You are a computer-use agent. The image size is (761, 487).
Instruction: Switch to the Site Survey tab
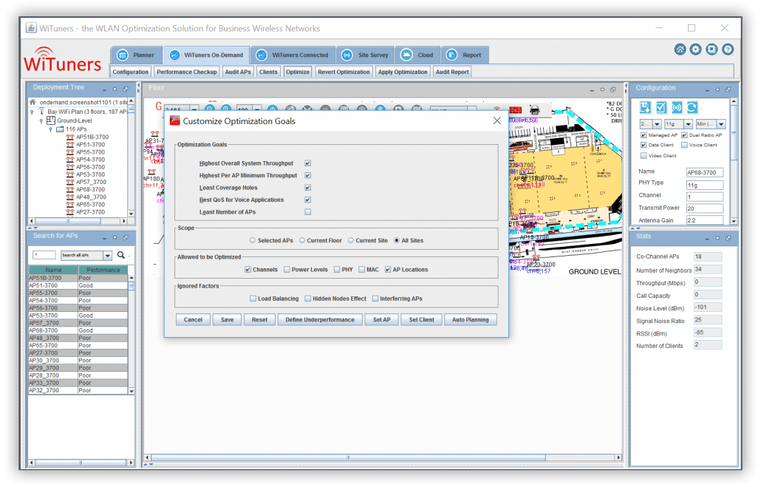(366, 55)
